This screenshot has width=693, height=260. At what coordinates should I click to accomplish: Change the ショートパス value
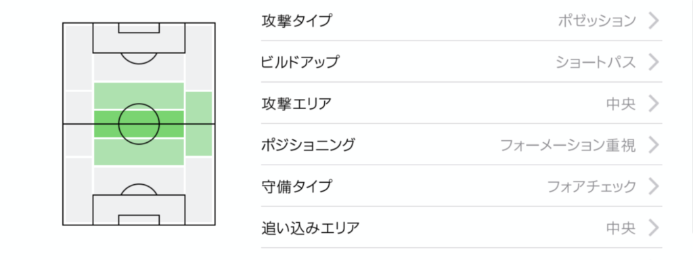596,62
